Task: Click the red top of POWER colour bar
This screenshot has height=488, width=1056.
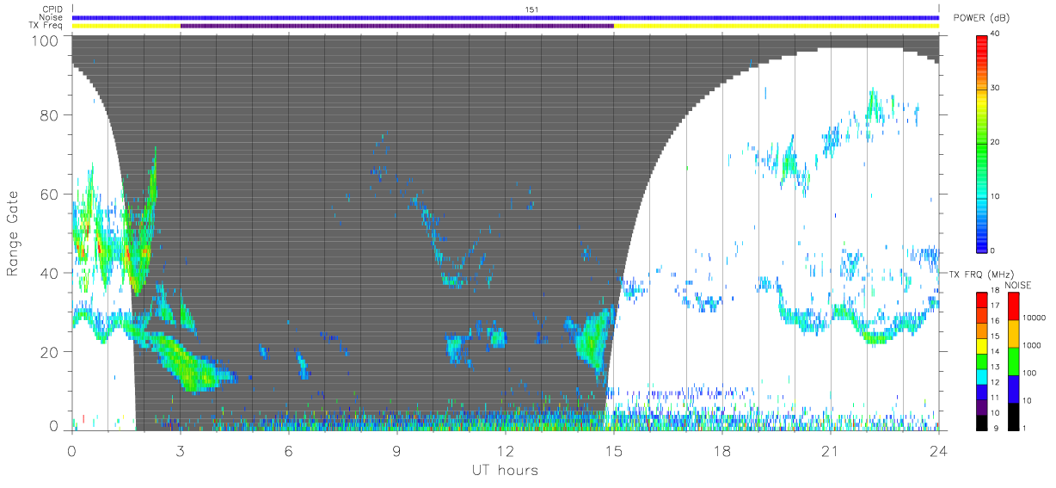Action: pos(982,41)
